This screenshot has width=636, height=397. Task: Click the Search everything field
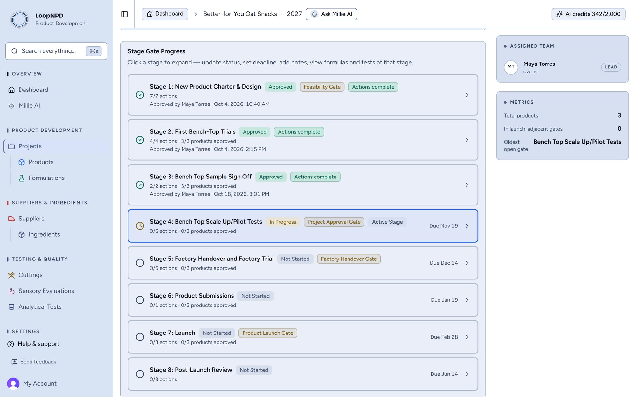tap(56, 51)
